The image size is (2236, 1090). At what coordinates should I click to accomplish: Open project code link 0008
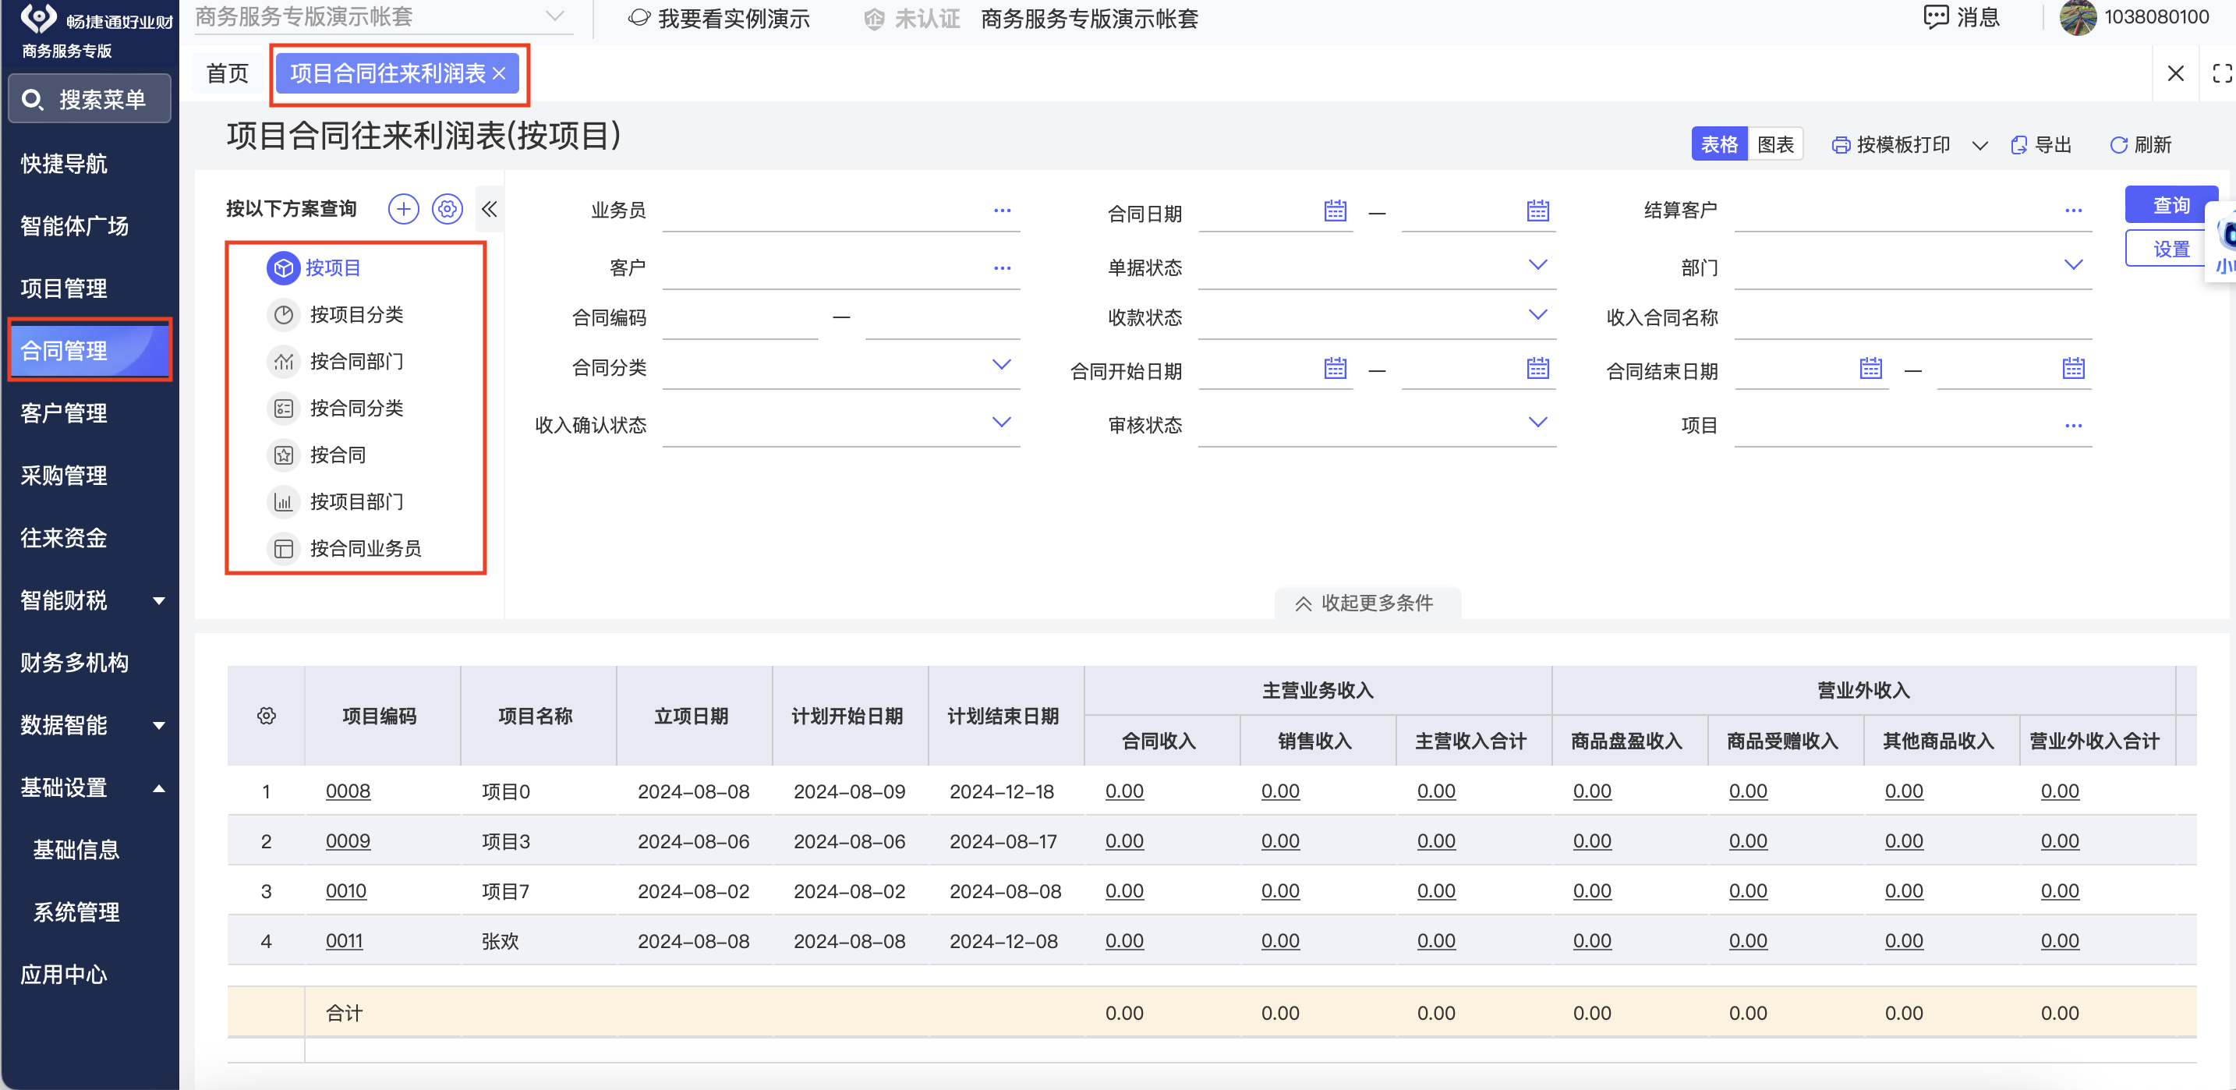click(x=347, y=791)
